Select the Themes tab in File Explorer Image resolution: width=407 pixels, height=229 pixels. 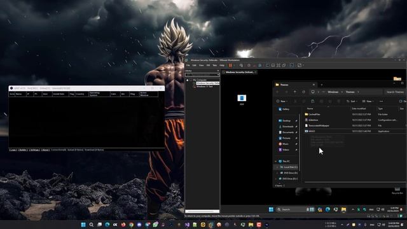[x=294, y=85]
